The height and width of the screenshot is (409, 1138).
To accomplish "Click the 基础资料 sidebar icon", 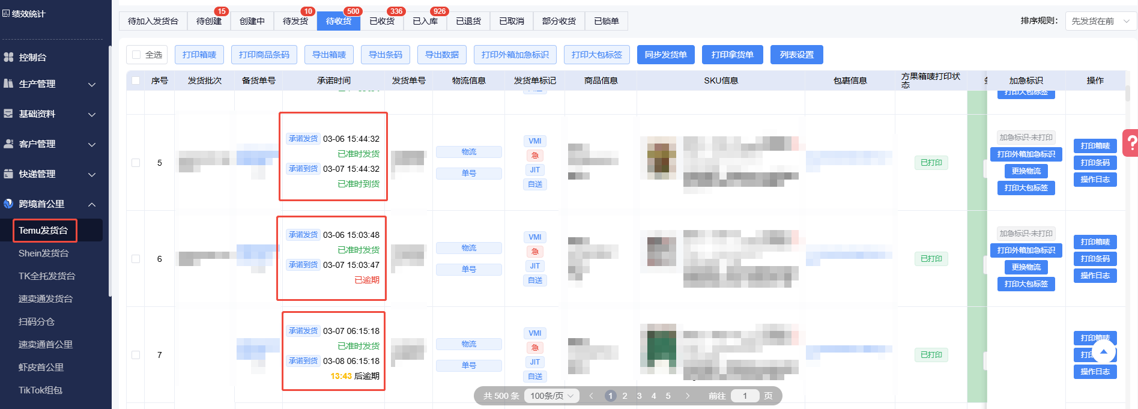I will [8, 114].
